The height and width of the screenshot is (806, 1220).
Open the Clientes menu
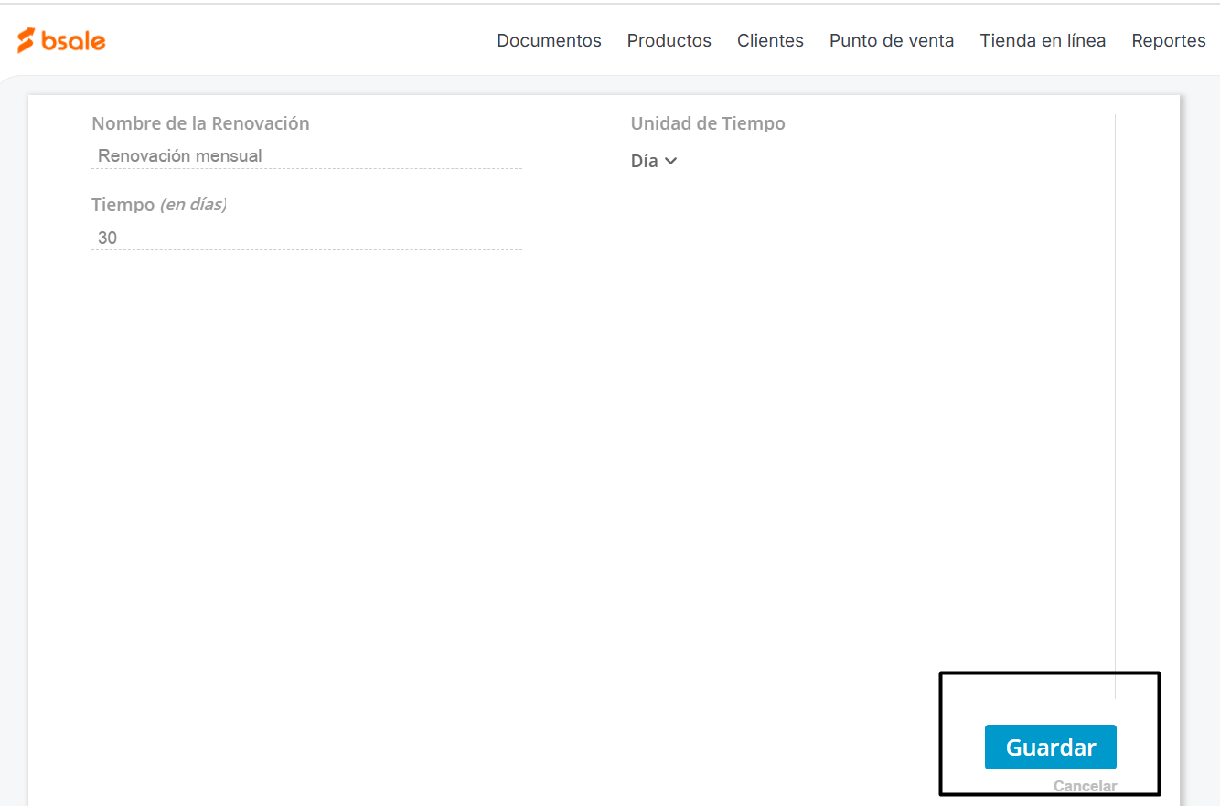[x=770, y=40]
